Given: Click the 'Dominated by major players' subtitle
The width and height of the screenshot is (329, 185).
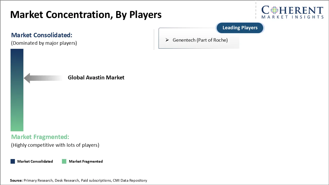Looking at the screenshot, I should point(44,43).
